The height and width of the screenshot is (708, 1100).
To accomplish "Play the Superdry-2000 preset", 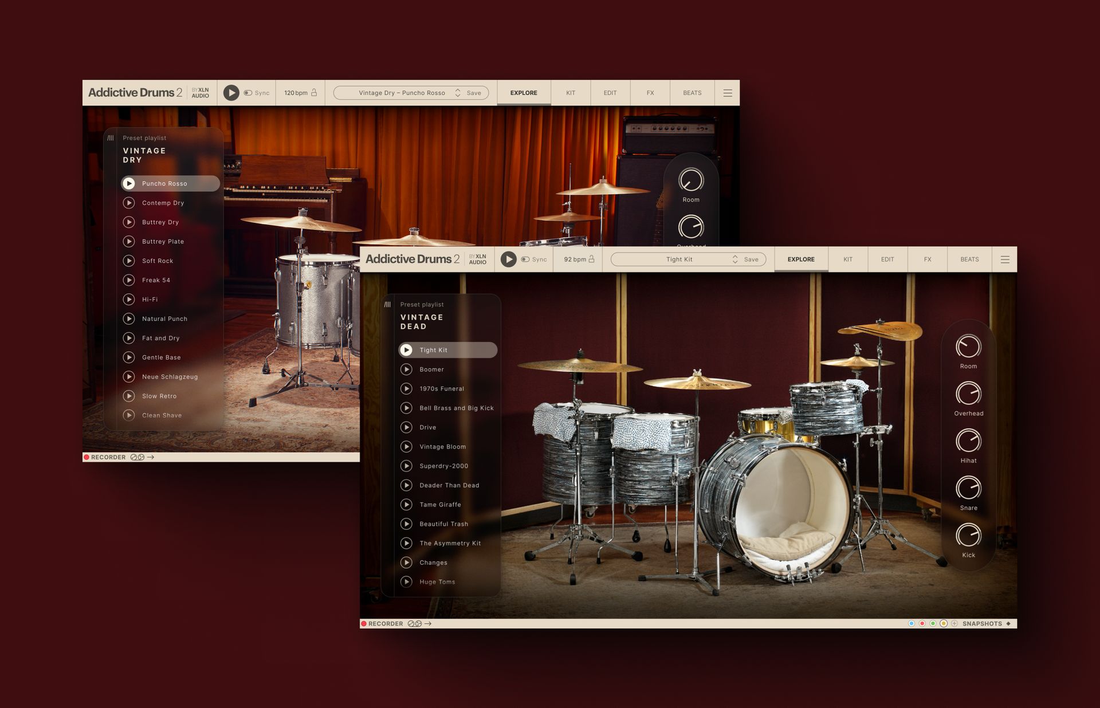I will 406,466.
